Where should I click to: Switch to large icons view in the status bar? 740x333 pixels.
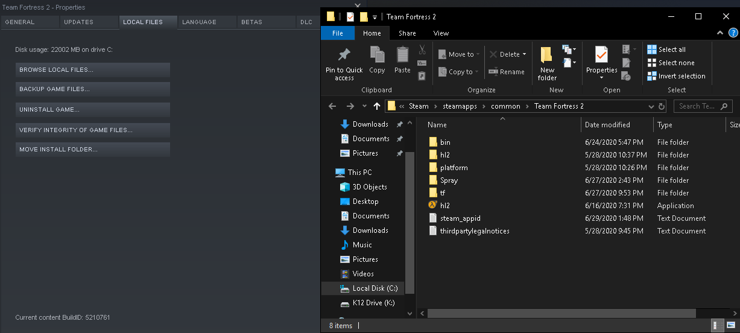click(730, 326)
